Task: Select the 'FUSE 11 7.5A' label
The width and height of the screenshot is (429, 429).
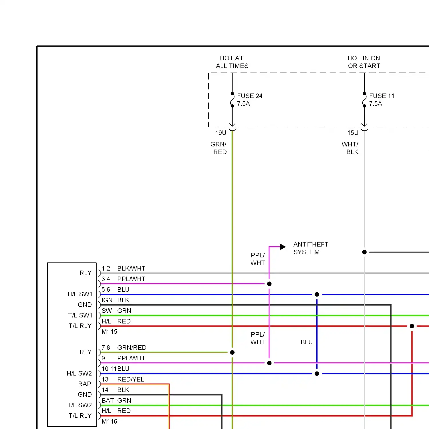Action: (x=382, y=100)
